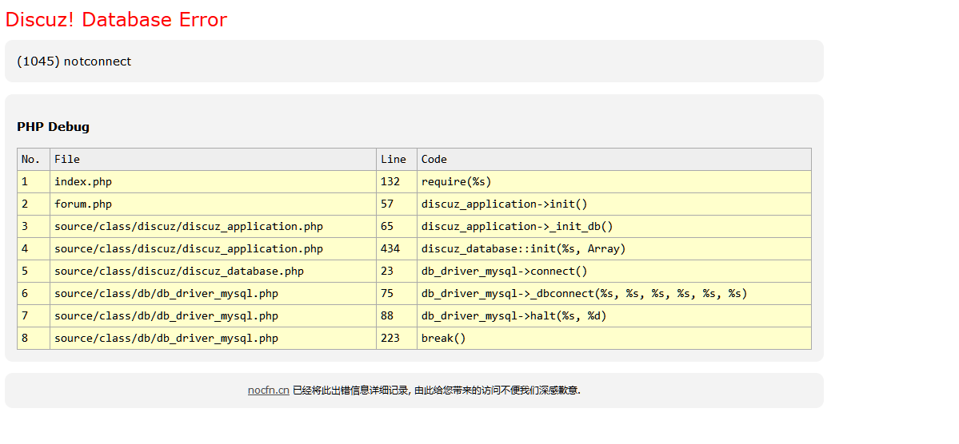Viewport: 959px width, 444px height.
Task: Open the nocfn.cn link in the footer
Action: [x=269, y=390]
